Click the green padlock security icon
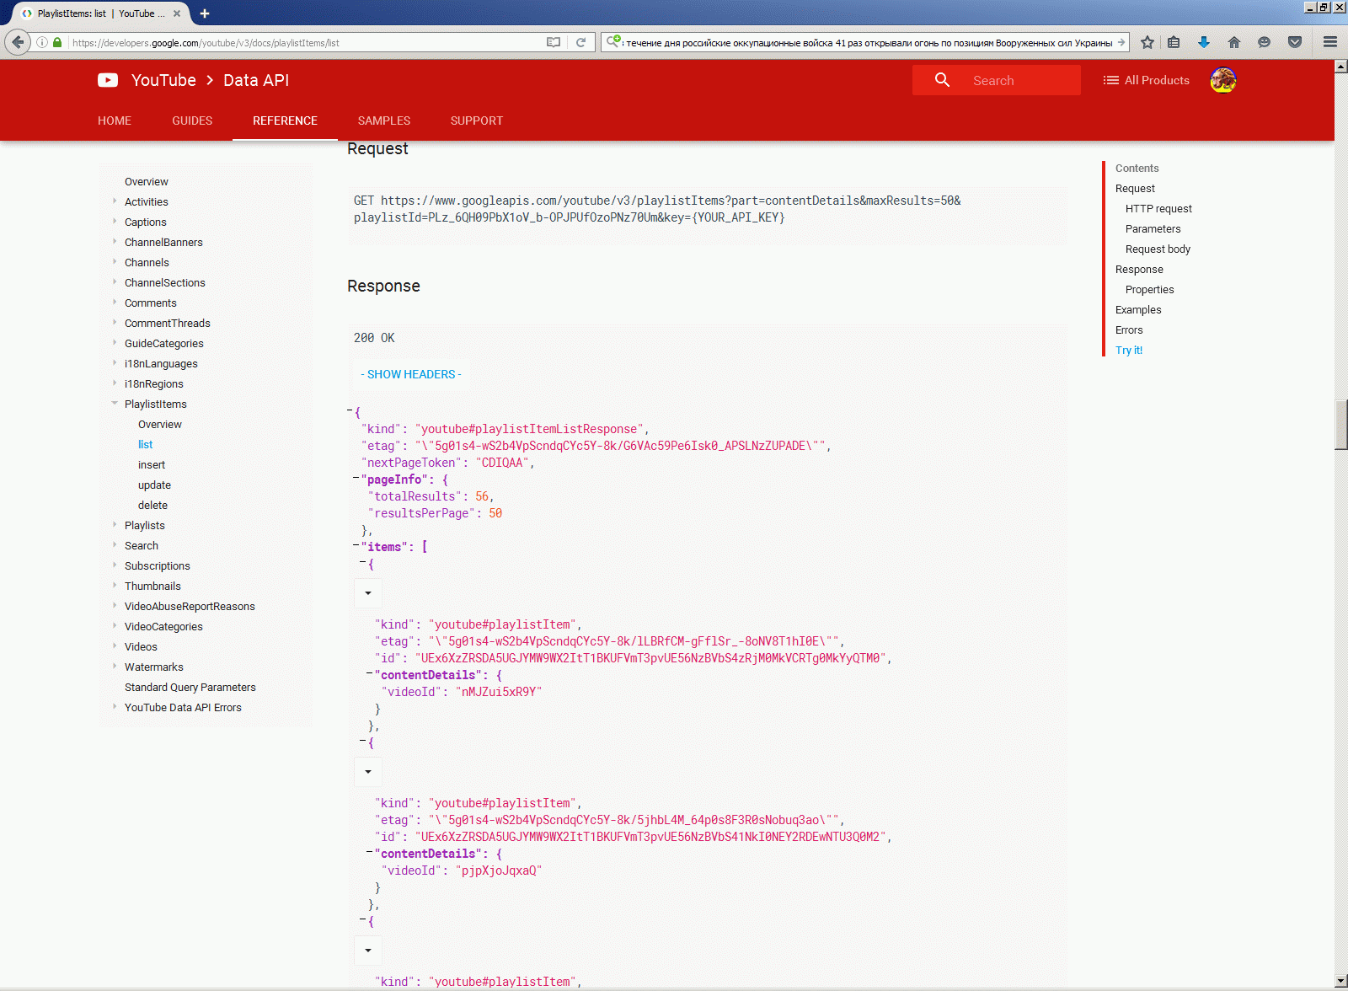The image size is (1348, 991). coord(57,42)
